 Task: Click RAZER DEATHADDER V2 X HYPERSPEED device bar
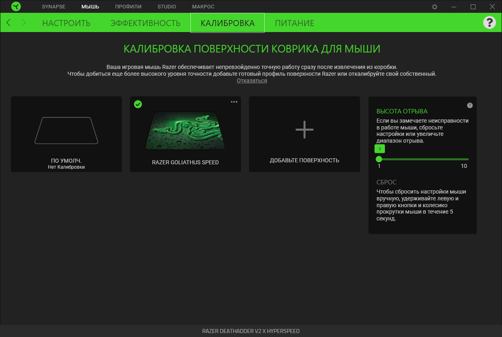[x=251, y=331]
